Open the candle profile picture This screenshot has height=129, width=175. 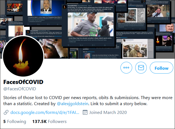[x=23, y=56]
